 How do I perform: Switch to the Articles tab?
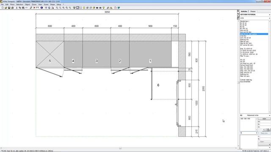[x=244, y=11]
